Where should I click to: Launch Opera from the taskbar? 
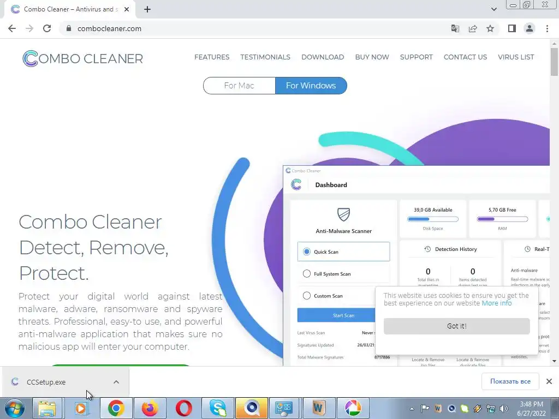coord(184,408)
